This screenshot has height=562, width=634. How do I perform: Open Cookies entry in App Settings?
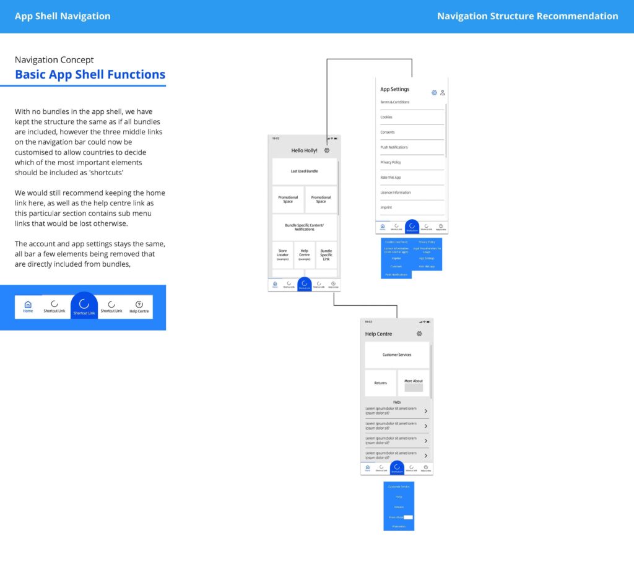click(386, 117)
